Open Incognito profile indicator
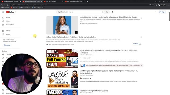170x95 pixels. pyautogui.click(x=162, y=5)
